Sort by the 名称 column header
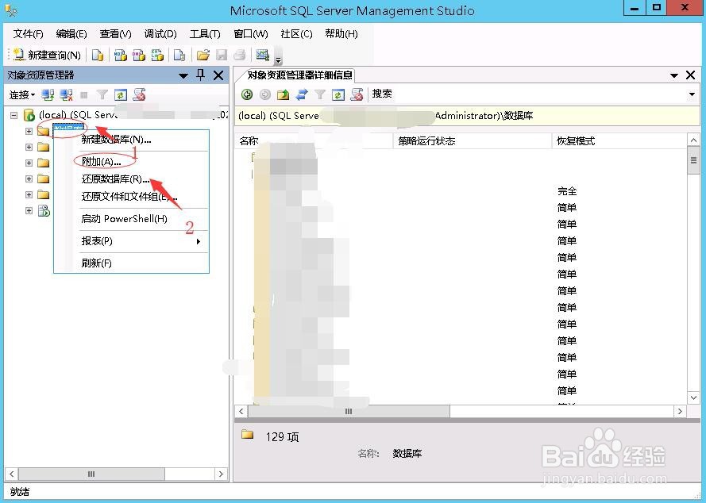This screenshot has width=706, height=503. point(314,141)
